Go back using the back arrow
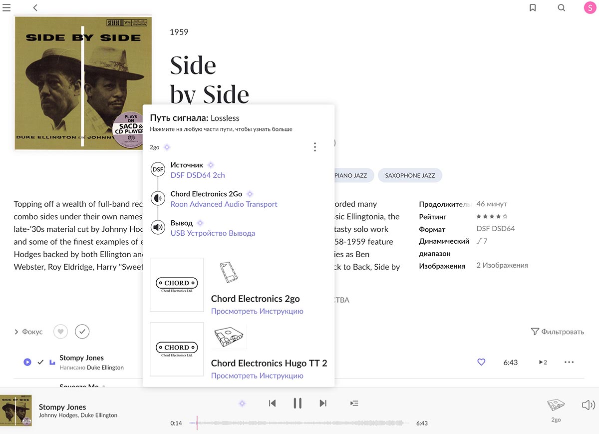The width and height of the screenshot is (599, 434). (35, 7)
